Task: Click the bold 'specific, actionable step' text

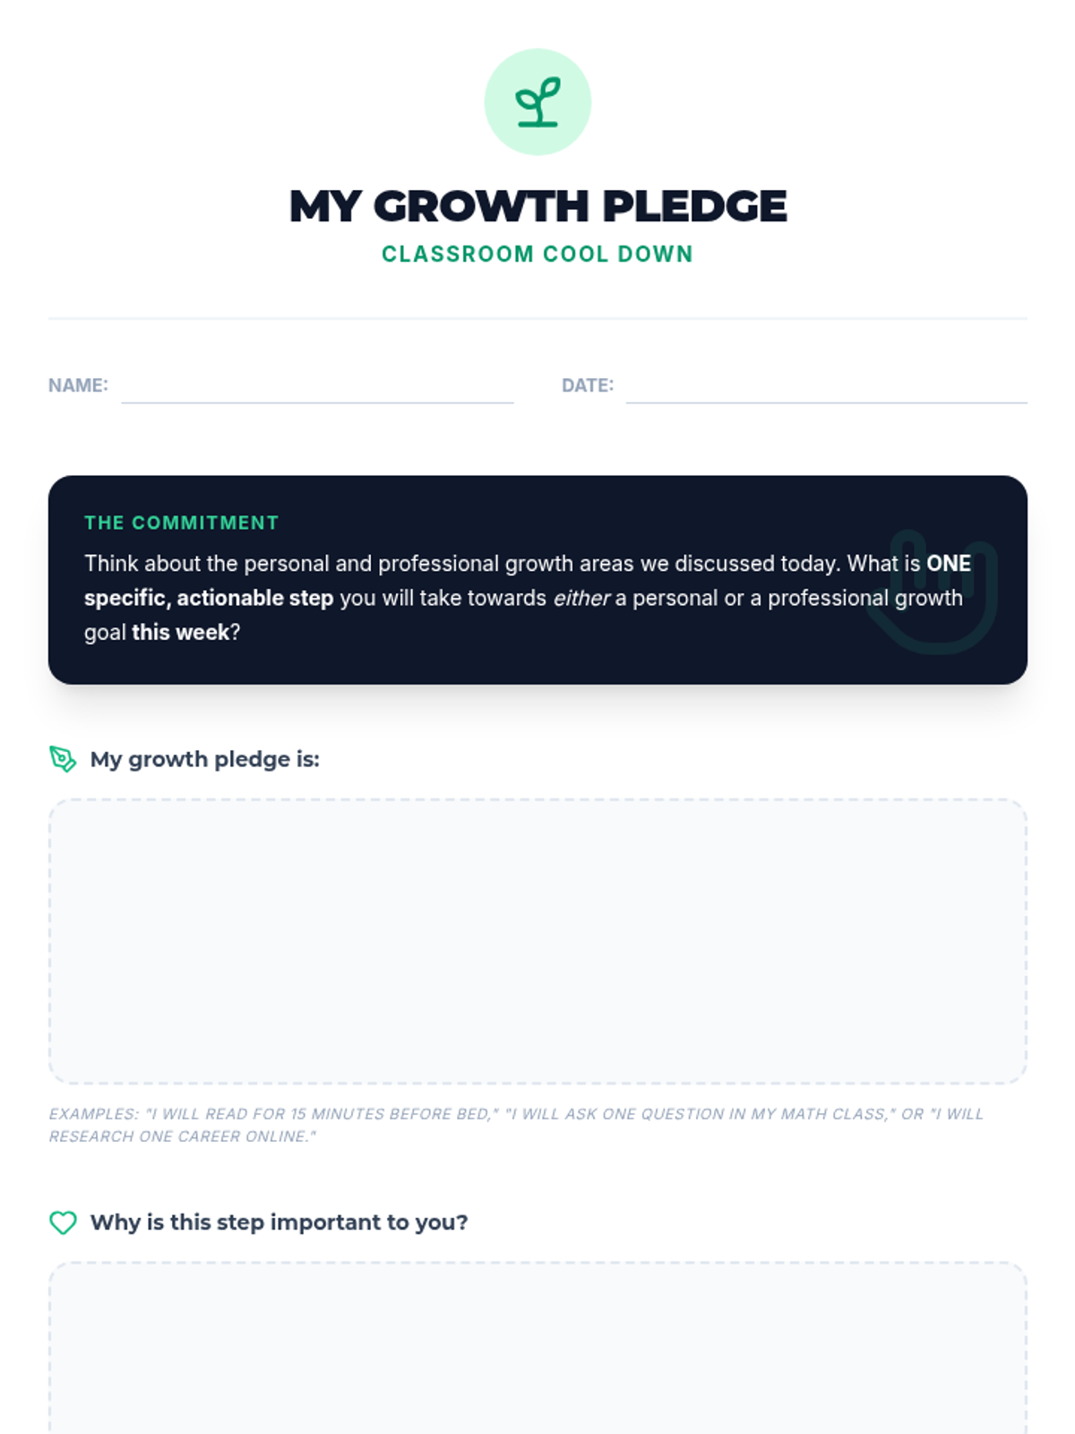Action: 209,598
